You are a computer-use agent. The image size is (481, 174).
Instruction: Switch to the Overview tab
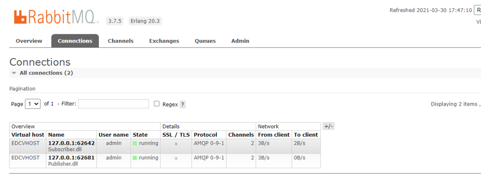click(x=29, y=41)
